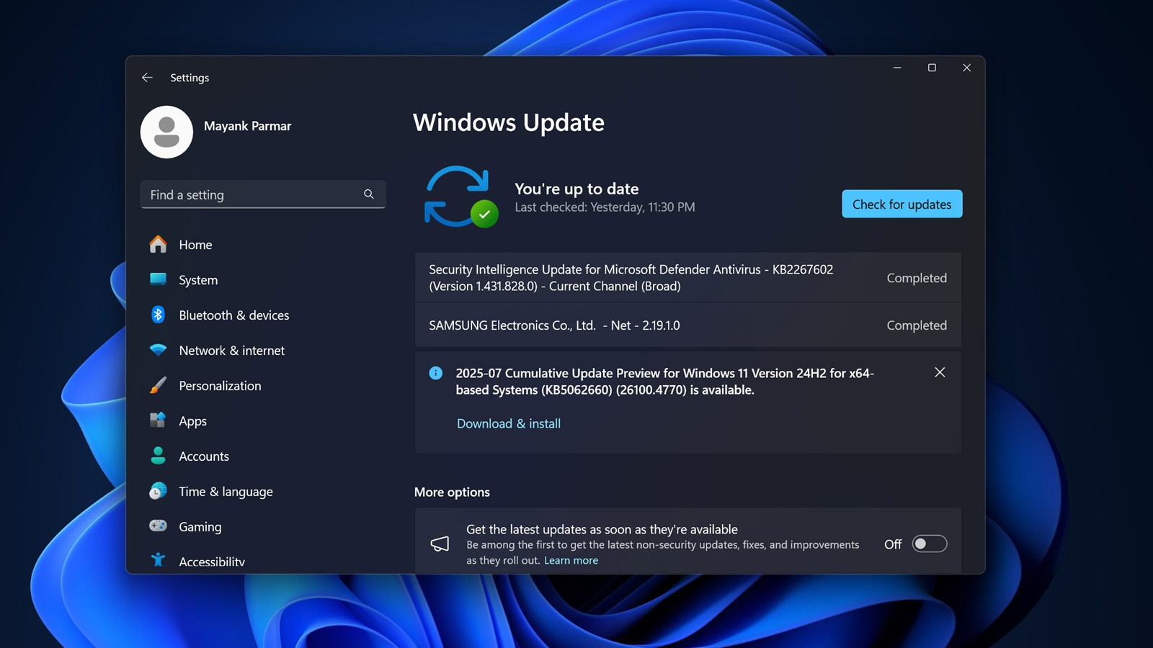
Task: Click the Gaming controller icon
Action: [158, 526]
